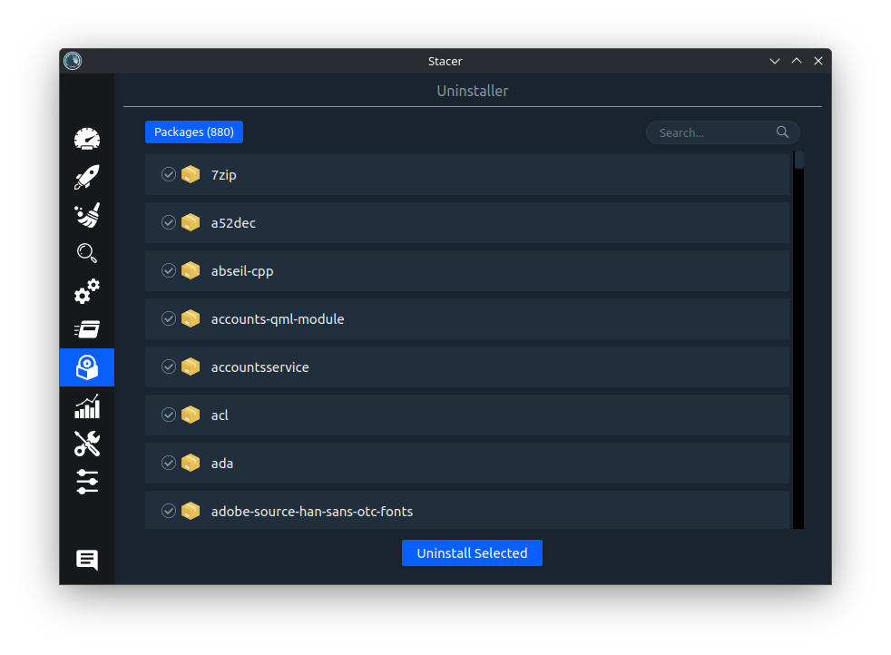The width and height of the screenshot is (891, 655).
Task: Select the ada package name
Action: [x=221, y=464]
